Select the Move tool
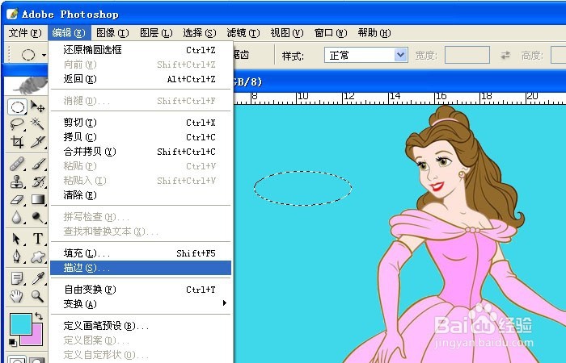Image resolution: width=566 pixels, height=363 pixels. tap(37, 107)
